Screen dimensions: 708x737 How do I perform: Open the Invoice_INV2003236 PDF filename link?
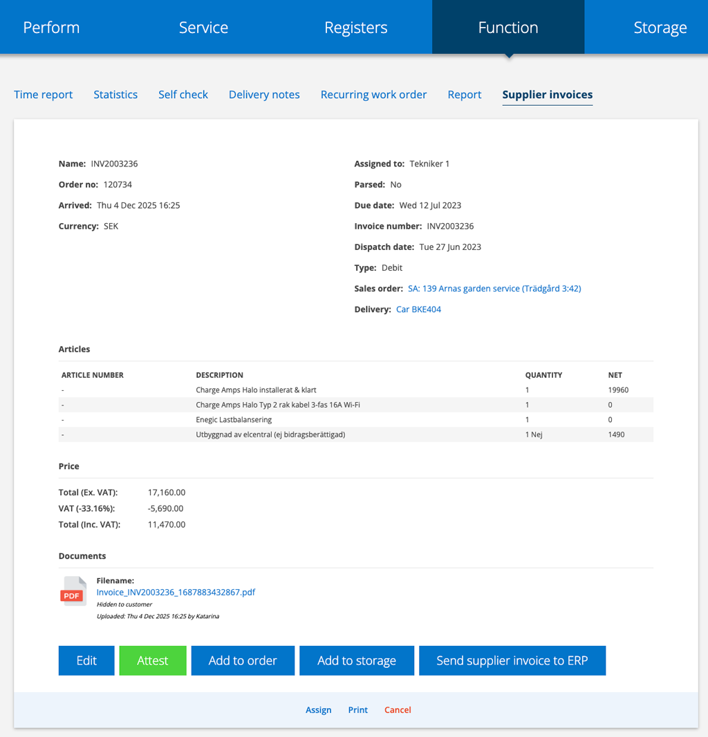click(176, 592)
